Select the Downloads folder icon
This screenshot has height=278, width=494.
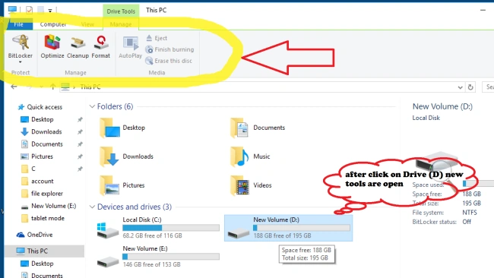[x=109, y=156]
